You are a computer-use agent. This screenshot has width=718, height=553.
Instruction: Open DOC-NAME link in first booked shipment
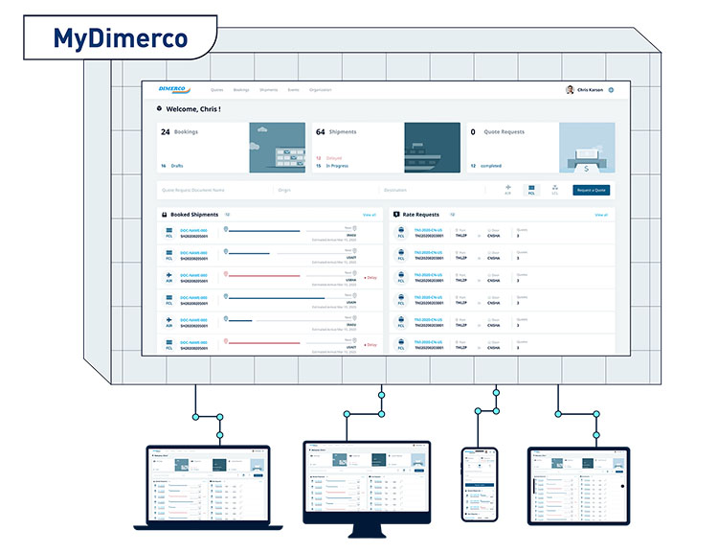[x=193, y=230]
